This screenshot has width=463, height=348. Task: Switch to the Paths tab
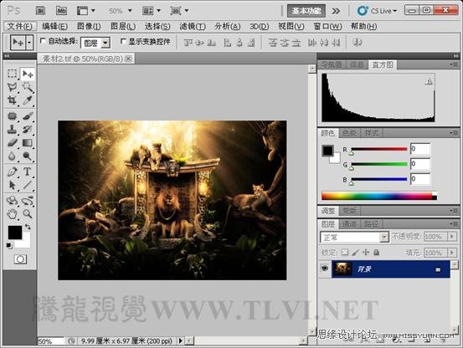pyautogui.click(x=371, y=224)
